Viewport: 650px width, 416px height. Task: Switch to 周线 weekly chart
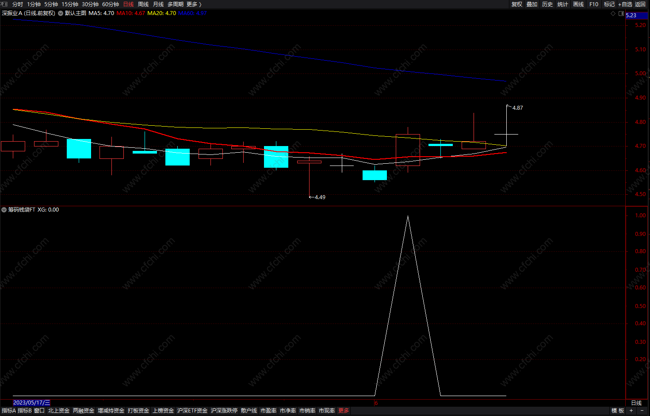[x=143, y=4]
